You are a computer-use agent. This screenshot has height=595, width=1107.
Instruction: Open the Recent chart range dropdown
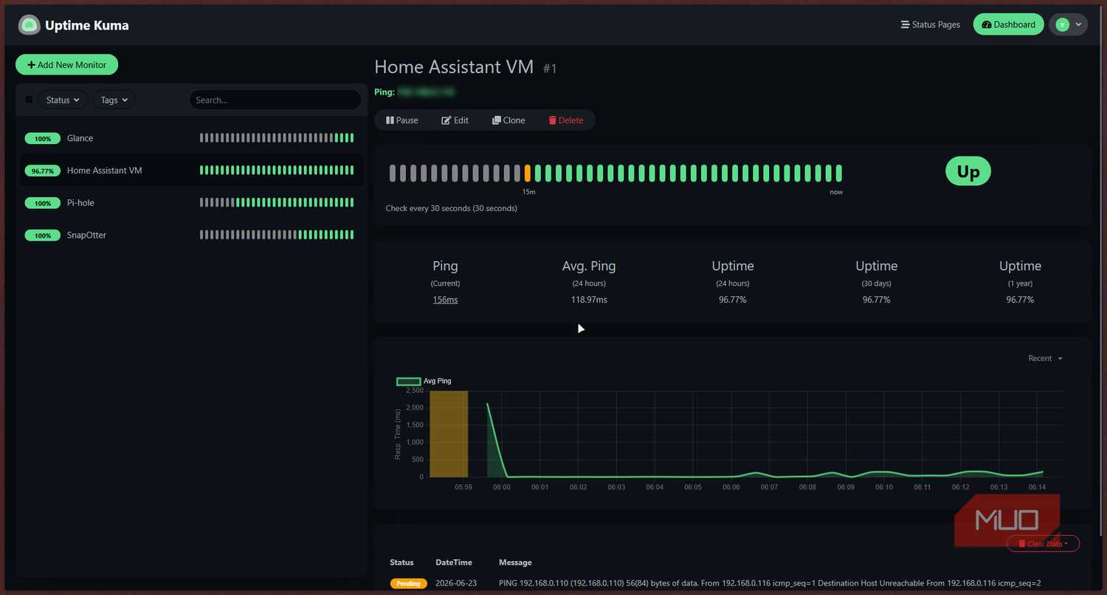[x=1045, y=358]
